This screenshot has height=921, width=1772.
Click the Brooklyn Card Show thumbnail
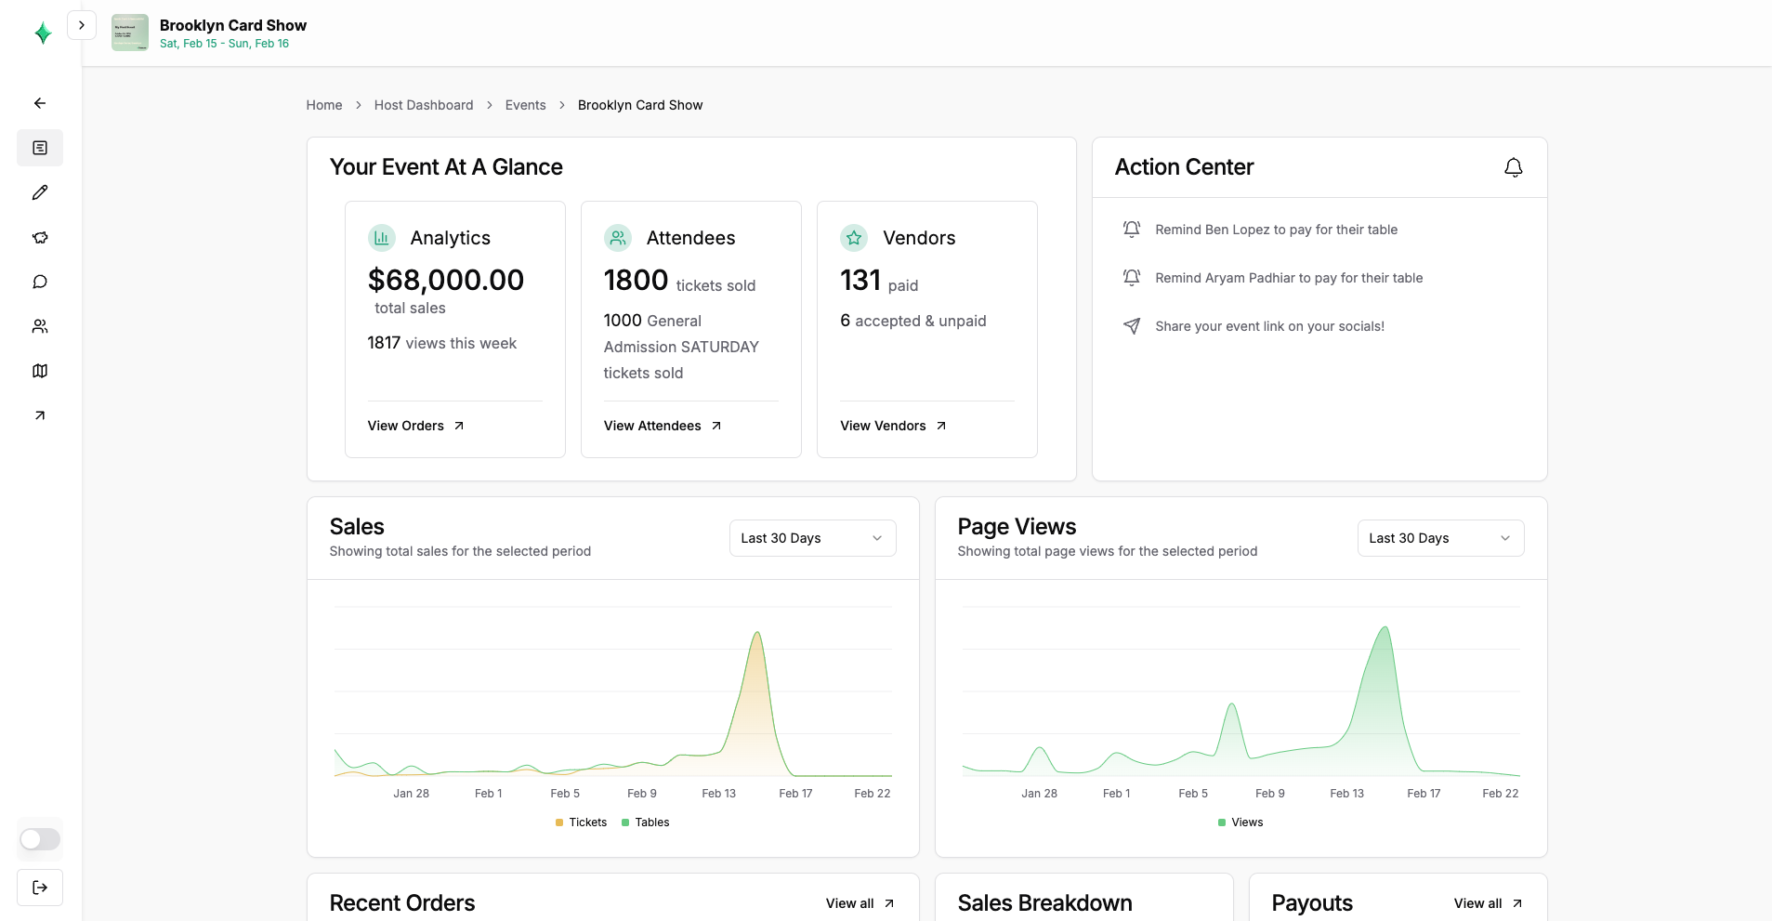point(130,33)
